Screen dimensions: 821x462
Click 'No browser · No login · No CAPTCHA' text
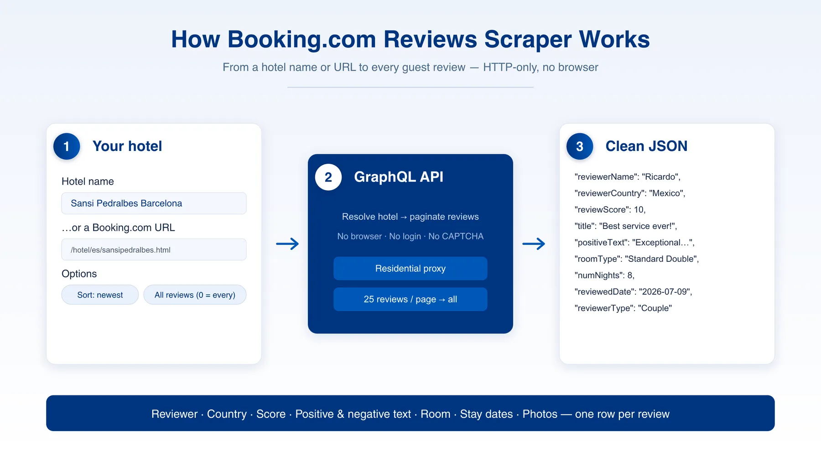tap(410, 236)
